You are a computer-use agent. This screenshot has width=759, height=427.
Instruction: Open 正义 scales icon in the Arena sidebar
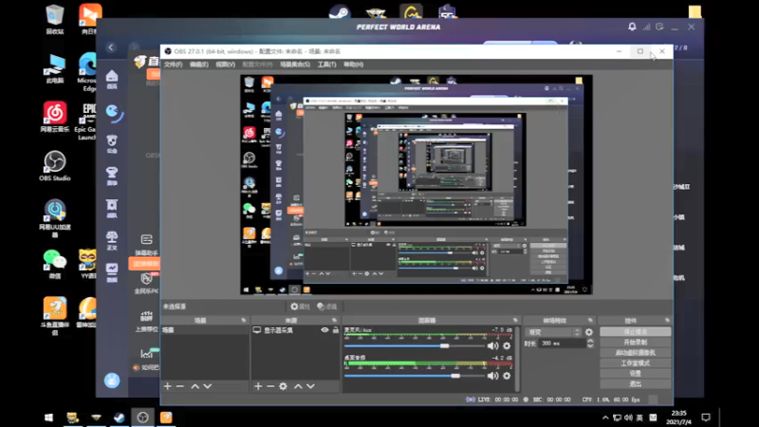tap(112, 240)
